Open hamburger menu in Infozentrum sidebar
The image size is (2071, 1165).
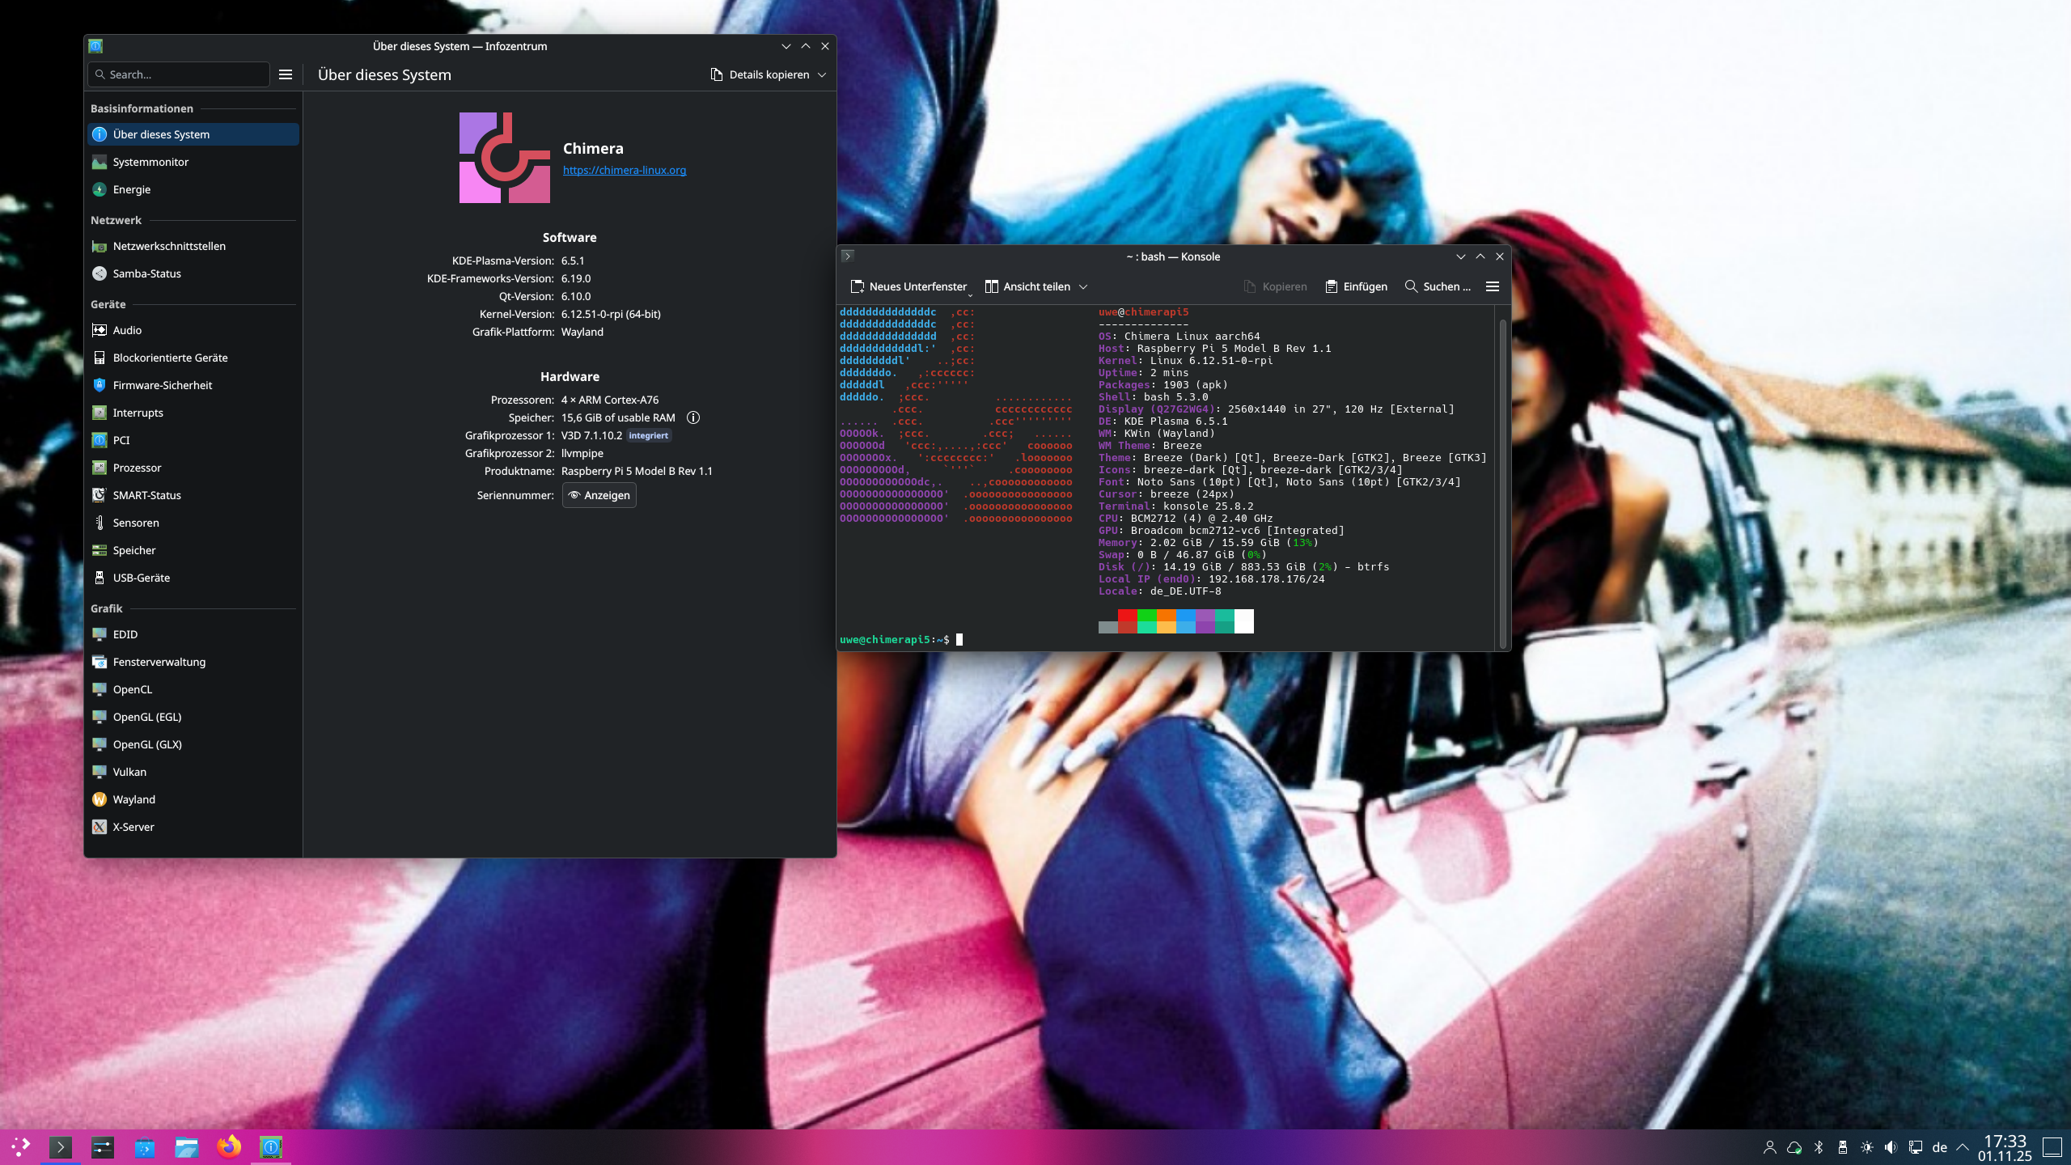(x=286, y=74)
